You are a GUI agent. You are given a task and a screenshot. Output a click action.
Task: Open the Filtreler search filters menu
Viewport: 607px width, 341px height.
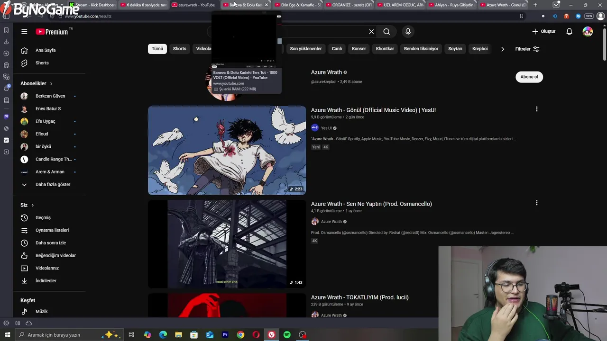[x=527, y=49]
